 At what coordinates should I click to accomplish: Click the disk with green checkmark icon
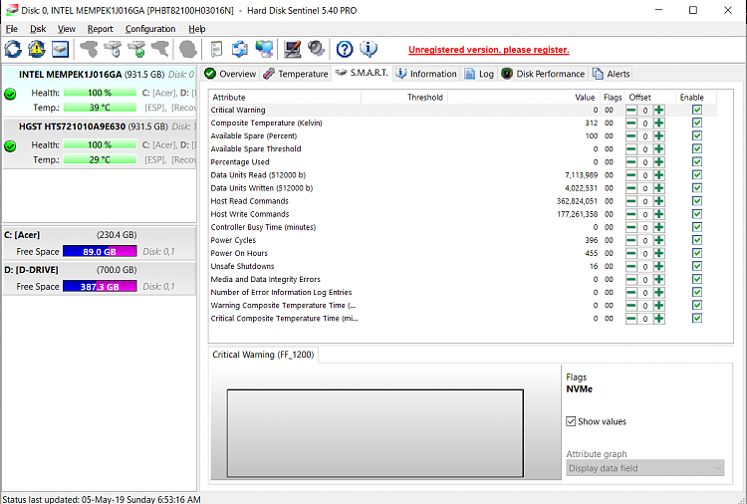pos(136,49)
